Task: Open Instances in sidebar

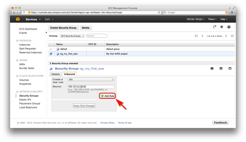Action: (x=25, y=45)
